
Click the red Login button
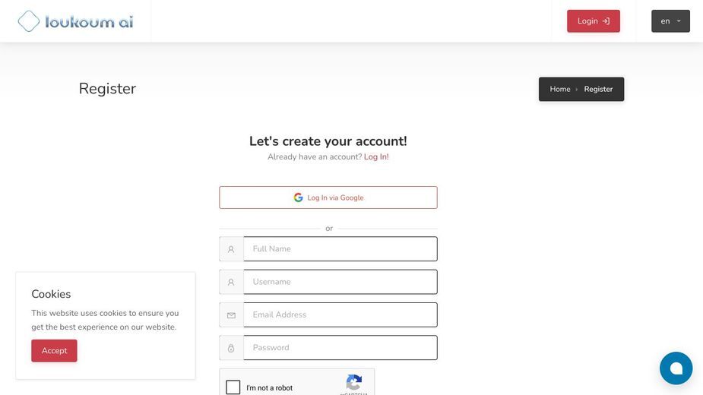tap(593, 21)
